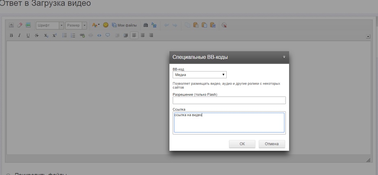Open the Размер size dropdown
Image resolution: width=378 pixels, height=175 pixels.
pyautogui.click(x=76, y=25)
